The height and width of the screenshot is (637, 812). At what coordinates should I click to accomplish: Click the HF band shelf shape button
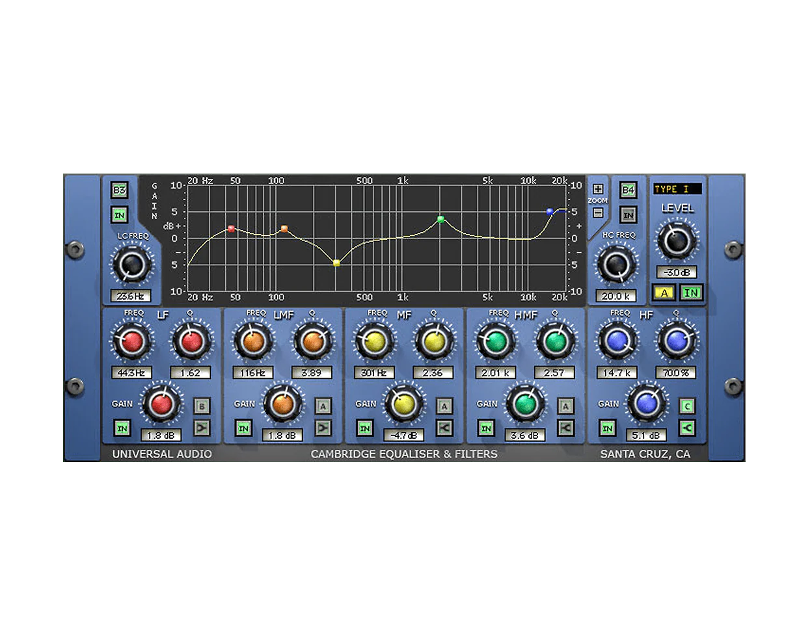[x=687, y=427]
